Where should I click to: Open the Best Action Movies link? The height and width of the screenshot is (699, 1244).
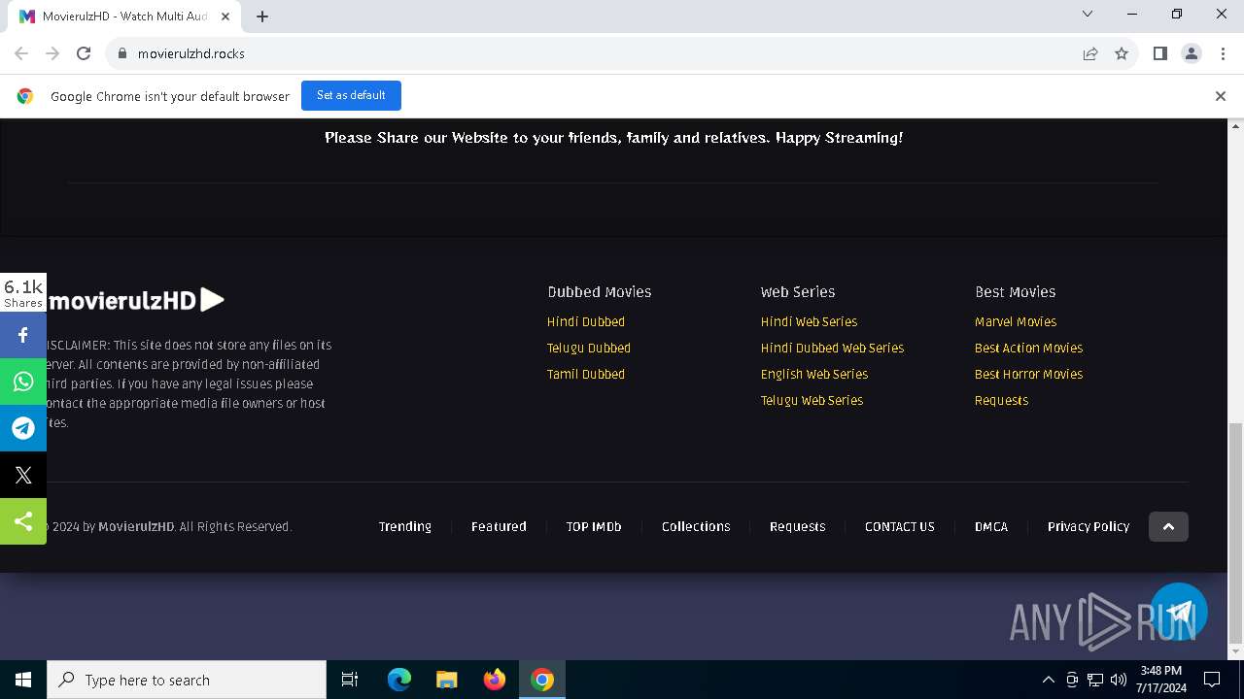(x=1028, y=348)
